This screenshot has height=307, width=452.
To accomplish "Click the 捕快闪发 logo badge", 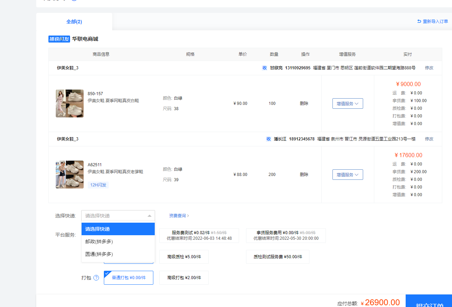I will [59, 39].
